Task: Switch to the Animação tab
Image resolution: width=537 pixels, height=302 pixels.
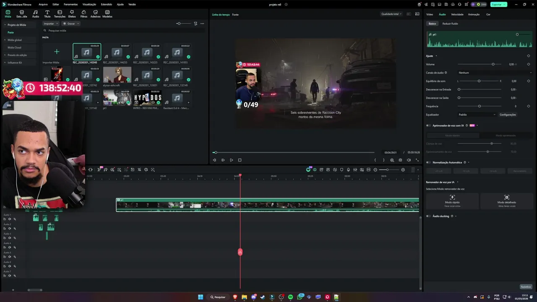Action: (474, 14)
